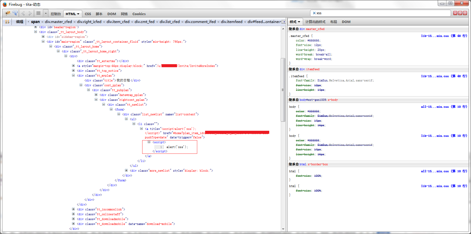
Task: Expand the sidebar-region div node
Action: coord(43,37)
